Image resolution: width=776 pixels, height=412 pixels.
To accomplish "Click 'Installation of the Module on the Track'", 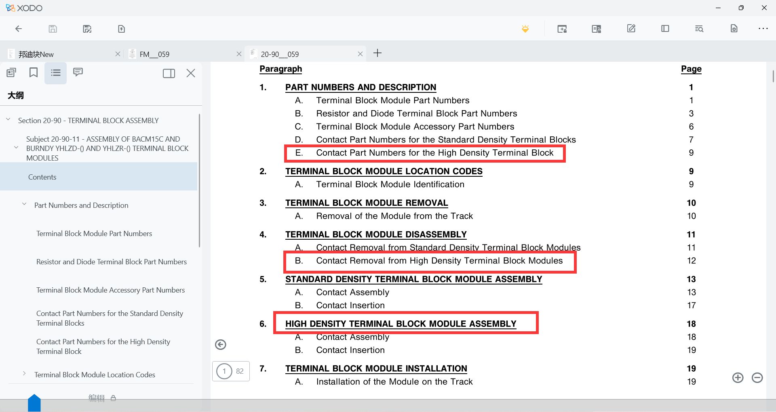I will point(394,382).
